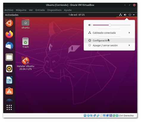The image size is (141, 122).
Task: Show all applications grid
Action: pos(9,107)
